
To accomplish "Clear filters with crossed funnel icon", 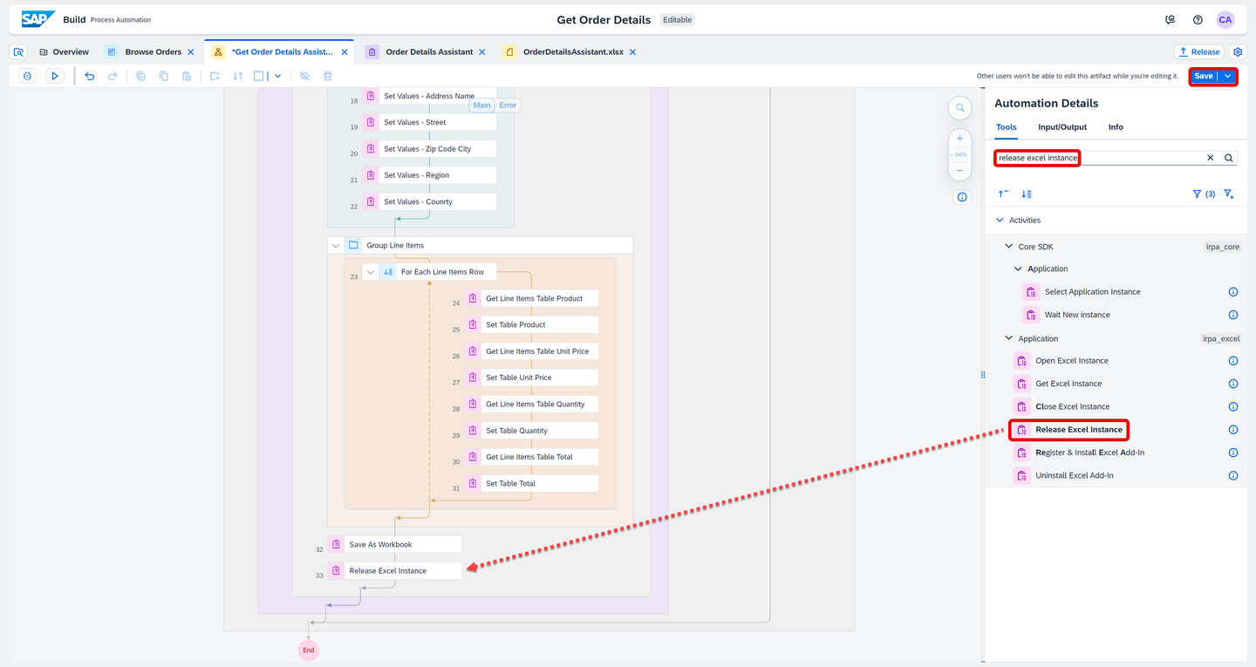I will (1228, 194).
